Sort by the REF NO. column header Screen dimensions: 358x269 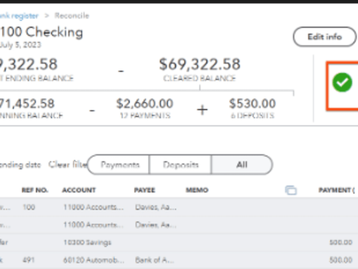coord(35,190)
